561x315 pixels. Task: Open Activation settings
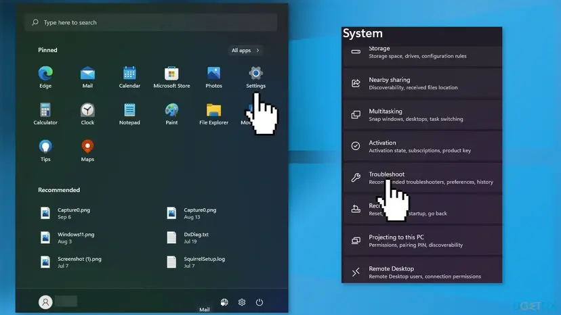click(x=422, y=147)
